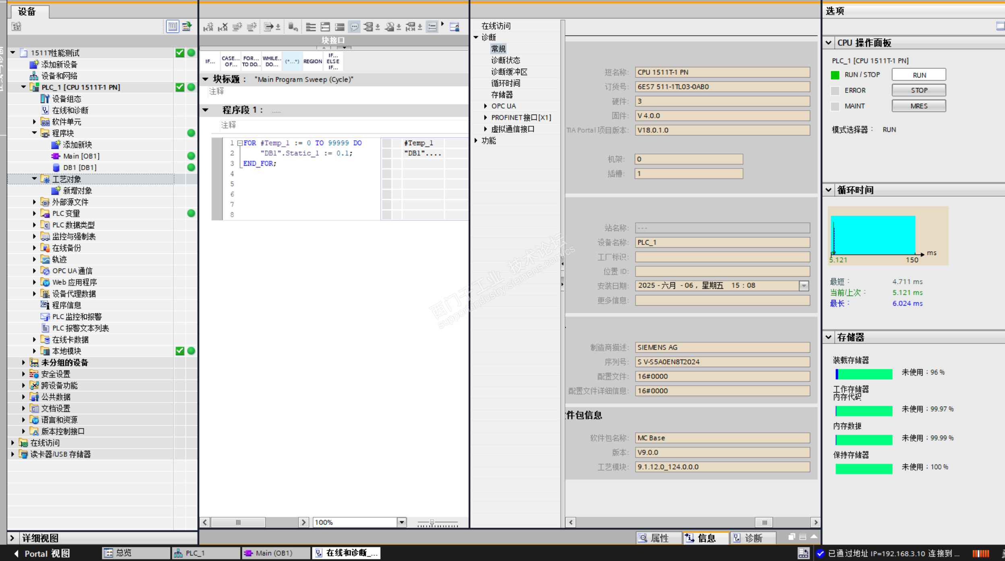Click the green checkbox beside PLC_1 CPU 1511T-1 PN
This screenshot has width=1005, height=561.
click(180, 87)
